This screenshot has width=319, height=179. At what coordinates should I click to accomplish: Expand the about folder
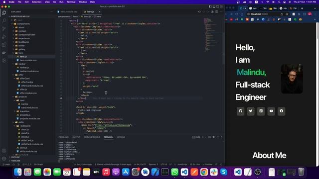coord(21,27)
